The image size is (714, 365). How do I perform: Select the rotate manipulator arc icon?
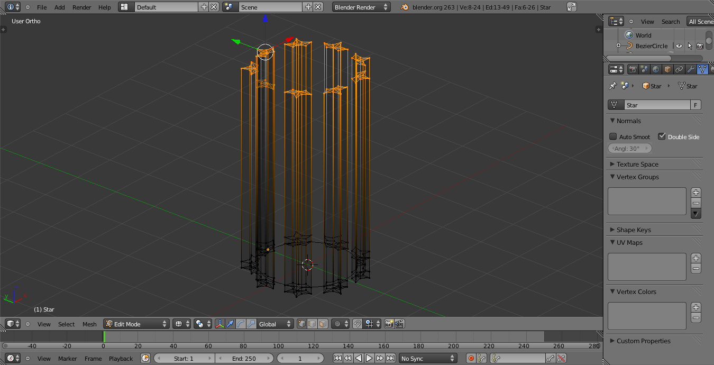click(x=241, y=324)
